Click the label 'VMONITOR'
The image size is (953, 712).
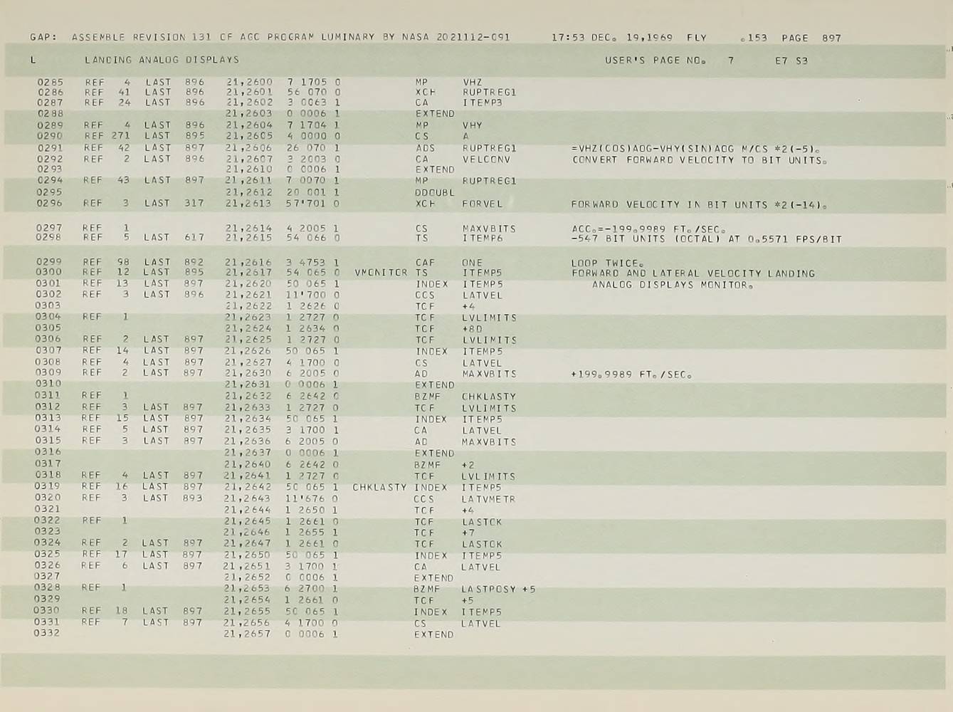[381, 273]
